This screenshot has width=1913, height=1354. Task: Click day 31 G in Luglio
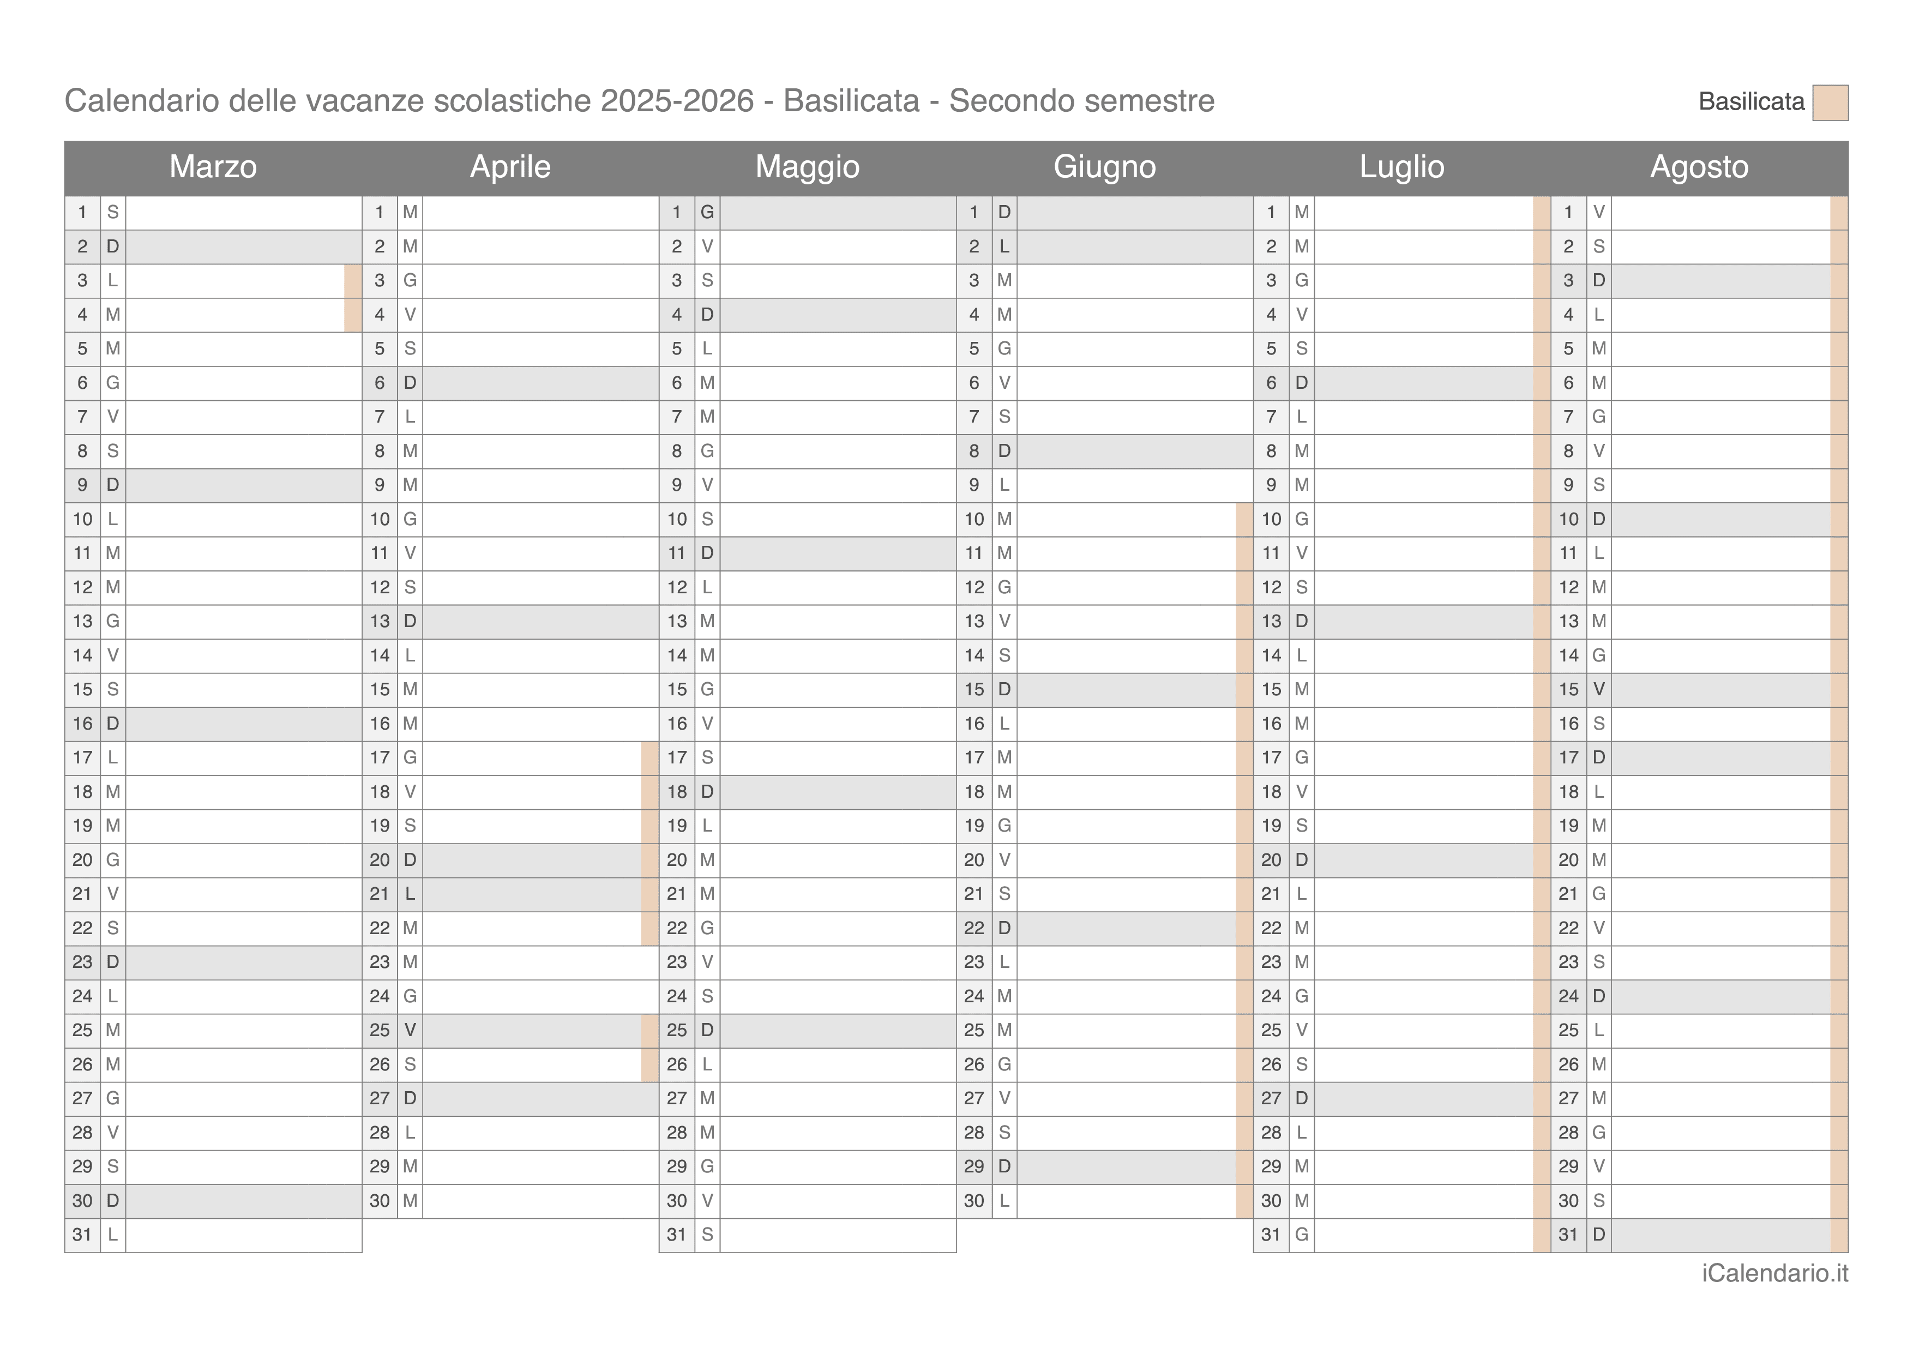pyautogui.click(x=1402, y=1235)
